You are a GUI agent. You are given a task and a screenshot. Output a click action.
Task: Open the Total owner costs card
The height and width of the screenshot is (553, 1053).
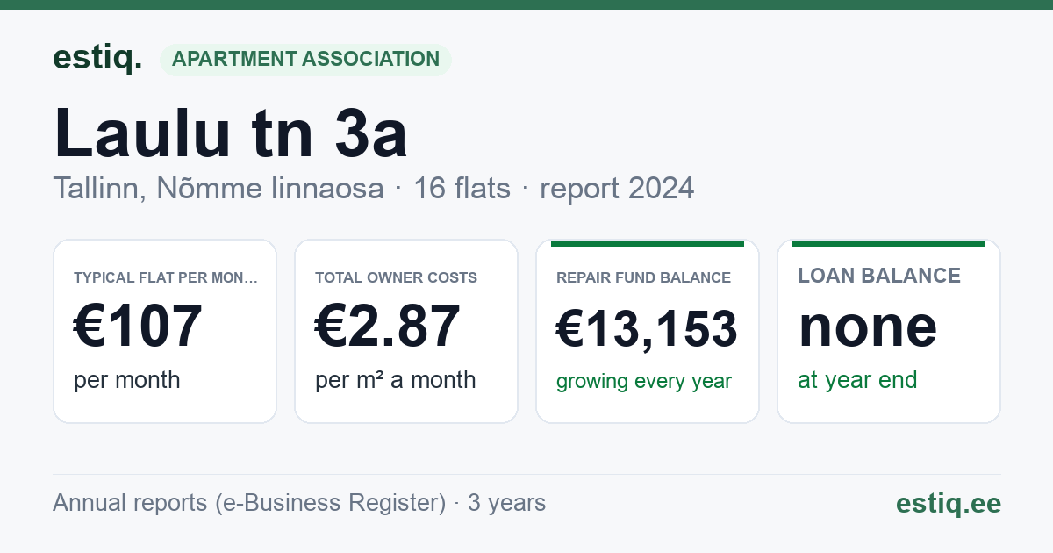coord(406,332)
